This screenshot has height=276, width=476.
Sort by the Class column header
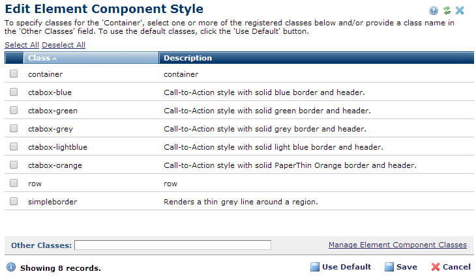43,58
